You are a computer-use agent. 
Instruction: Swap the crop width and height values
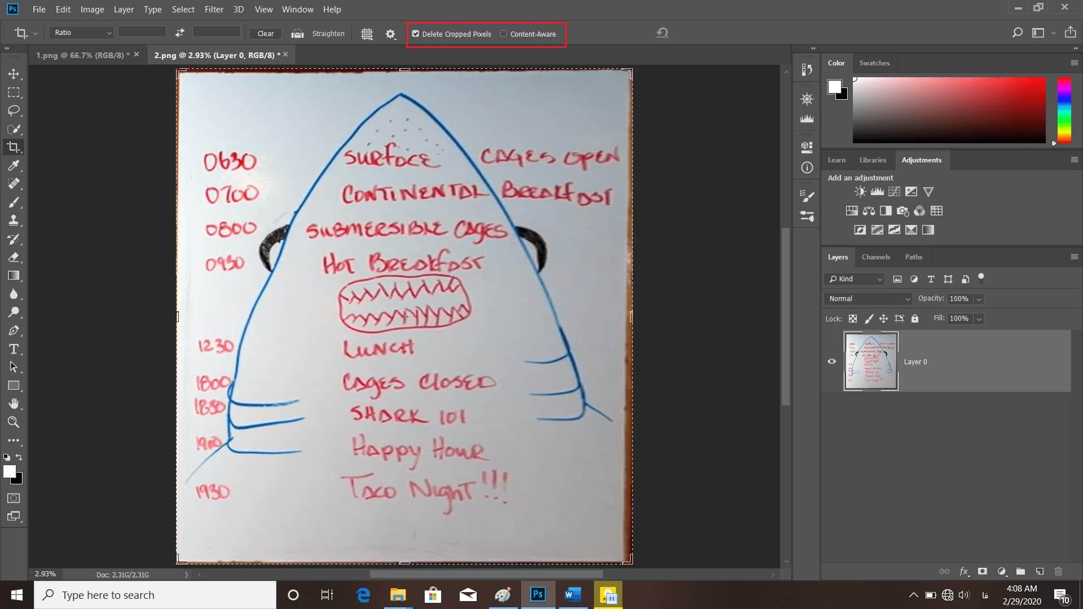179,33
